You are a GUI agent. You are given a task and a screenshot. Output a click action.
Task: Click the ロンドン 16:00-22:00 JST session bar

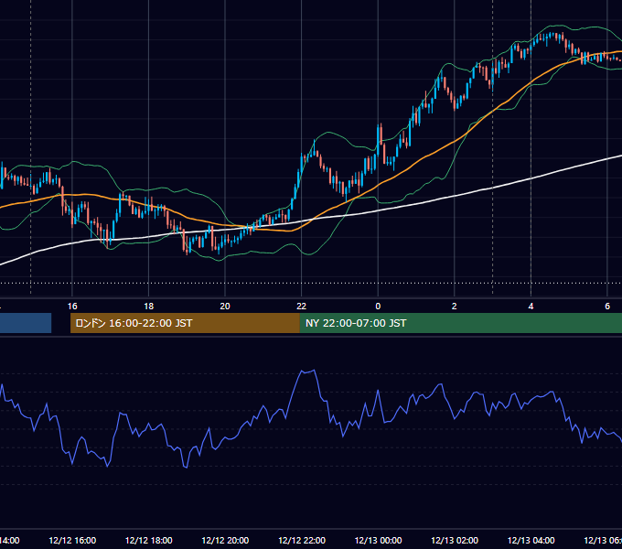185,323
